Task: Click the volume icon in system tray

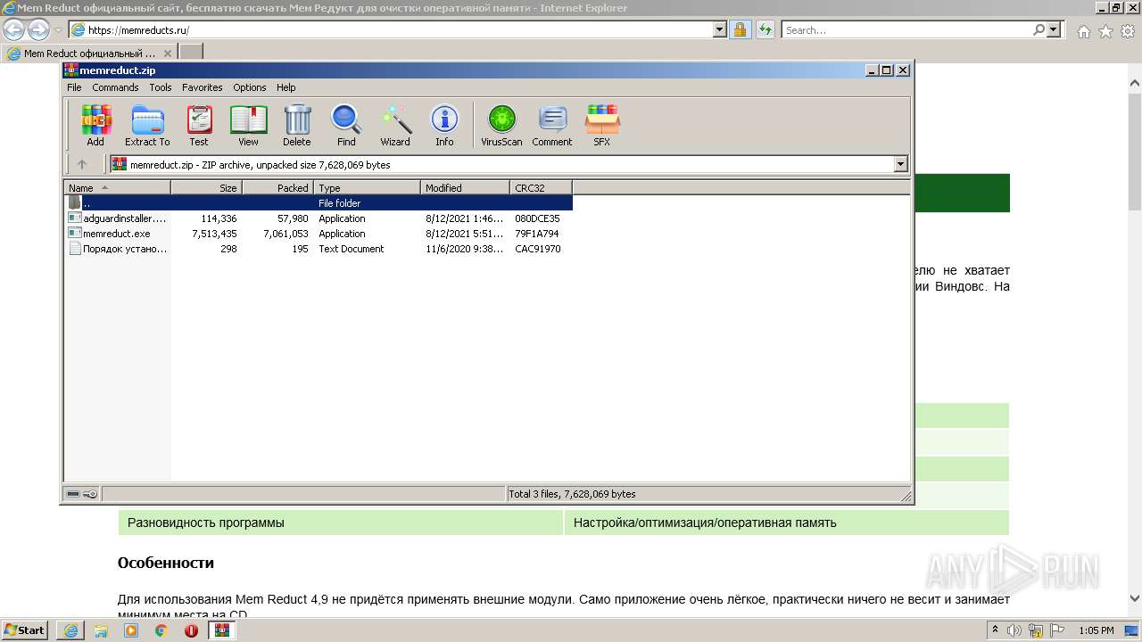Action: pos(1014,630)
